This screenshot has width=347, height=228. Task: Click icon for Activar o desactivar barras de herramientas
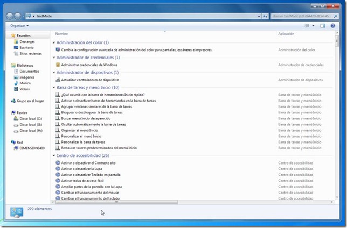(58, 101)
